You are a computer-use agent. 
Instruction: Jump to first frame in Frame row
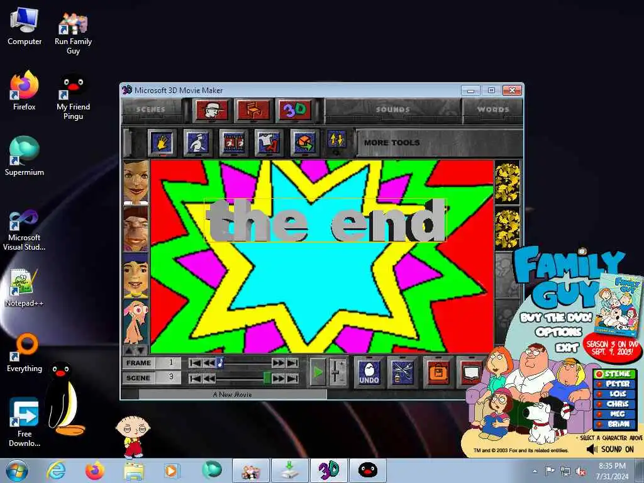pos(196,363)
